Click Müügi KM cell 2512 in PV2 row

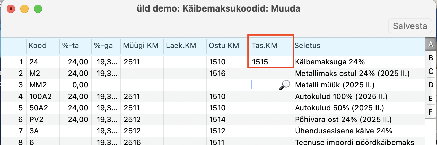coord(142,120)
